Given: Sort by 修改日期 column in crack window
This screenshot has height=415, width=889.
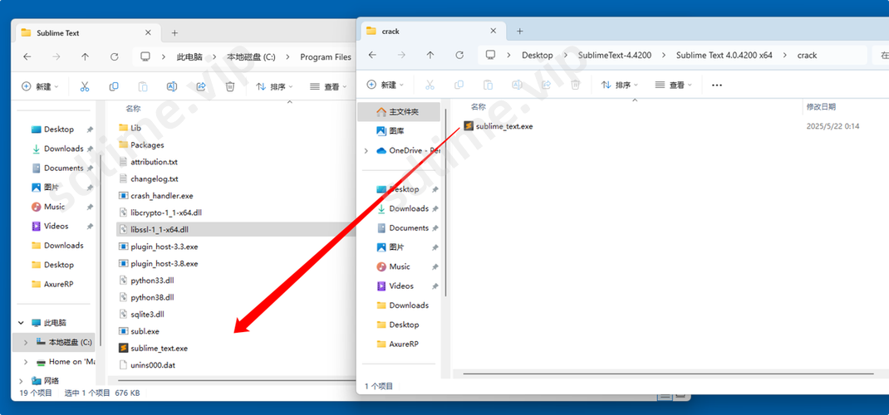Looking at the screenshot, I should [x=821, y=106].
